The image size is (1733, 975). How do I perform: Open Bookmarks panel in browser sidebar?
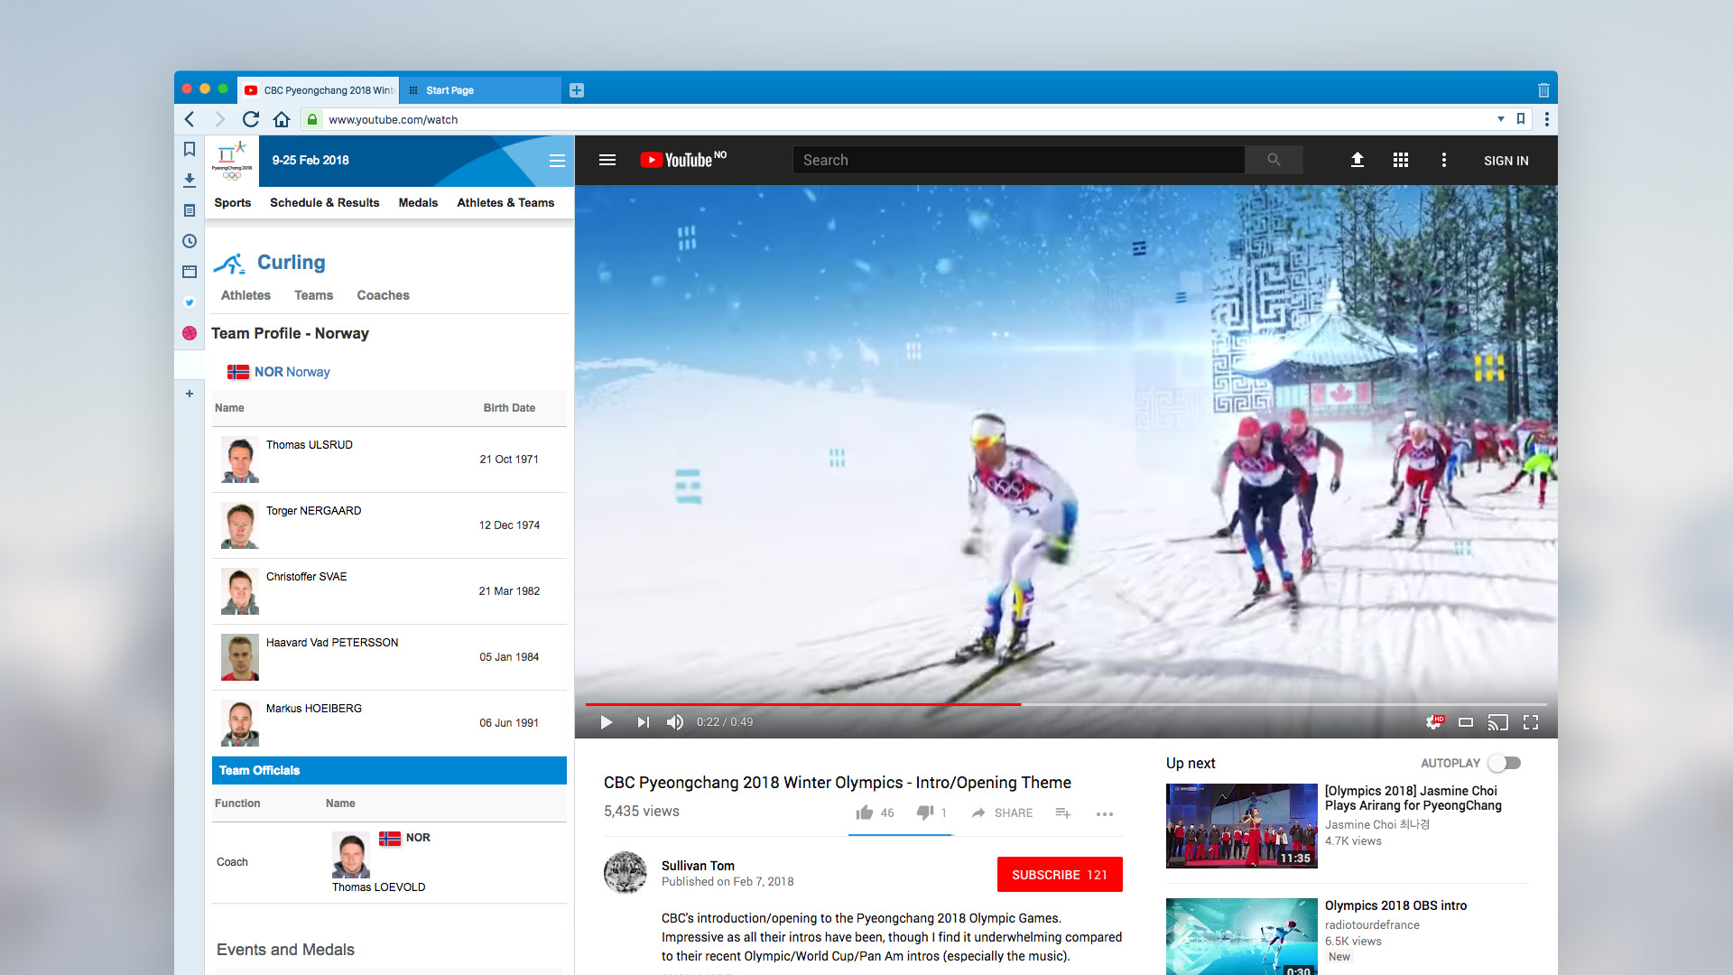(190, 149)
